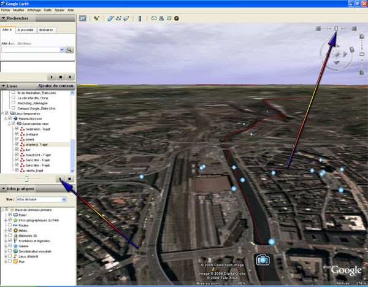Collapse the Rechercher panel
Image resolution: width=368 pixels, height=287 pixels.
(x=4, y=19)
